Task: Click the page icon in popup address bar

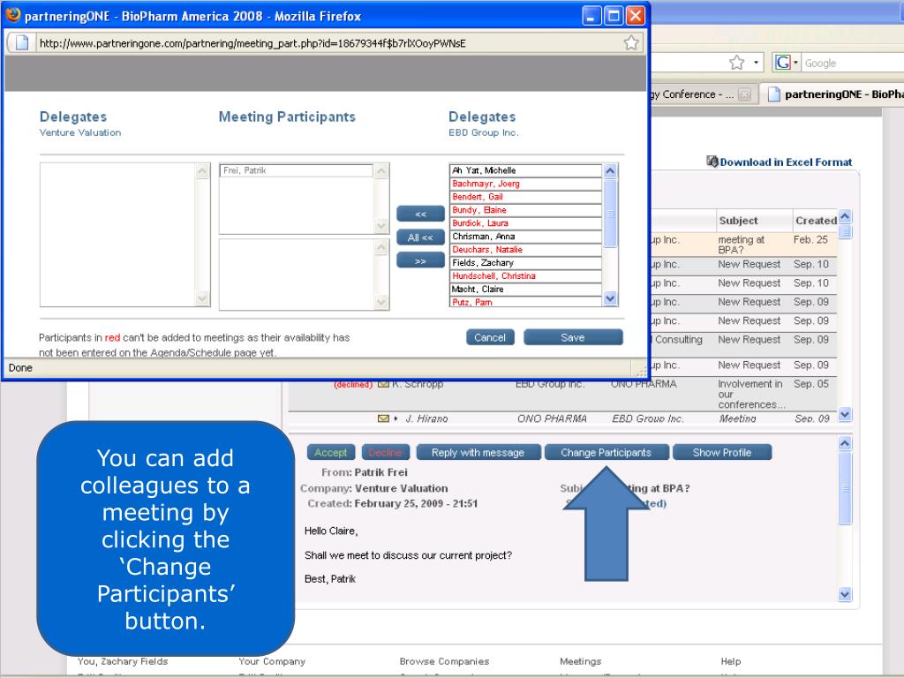Action: (x=22, y=42)
